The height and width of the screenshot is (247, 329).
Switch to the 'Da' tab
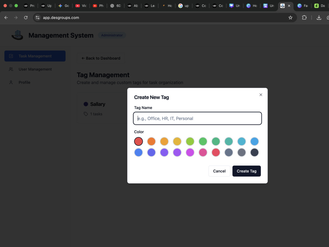pyautogui.click(x=320, y=6)
